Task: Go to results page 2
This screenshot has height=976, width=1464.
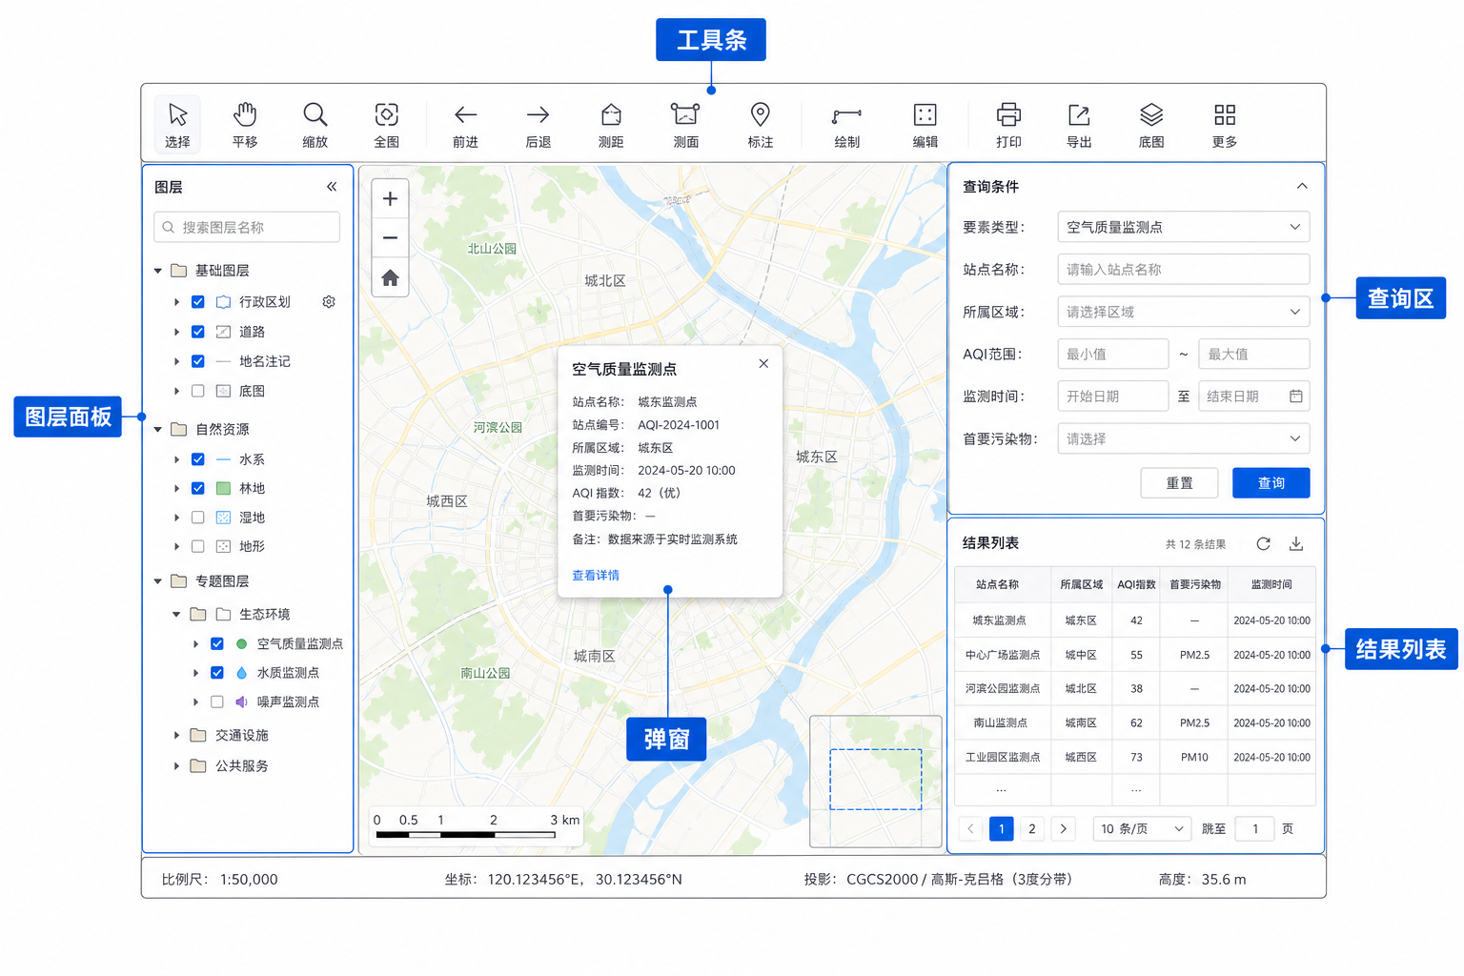Action: tap(1032, 829)
